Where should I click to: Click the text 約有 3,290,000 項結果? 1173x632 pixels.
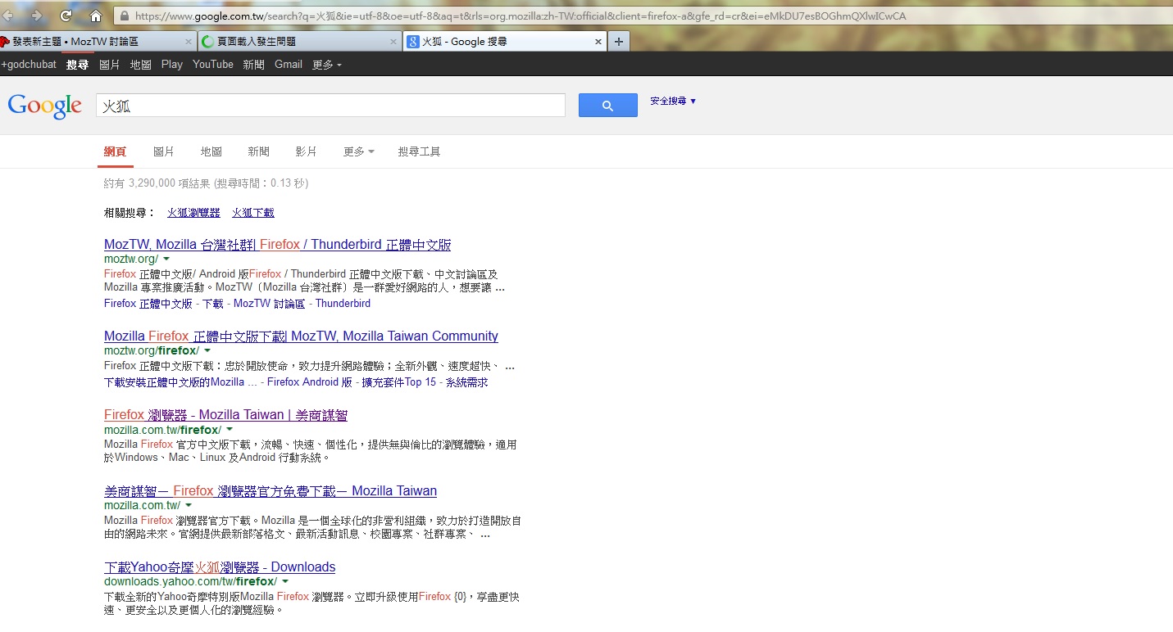[x=157, y=183]
